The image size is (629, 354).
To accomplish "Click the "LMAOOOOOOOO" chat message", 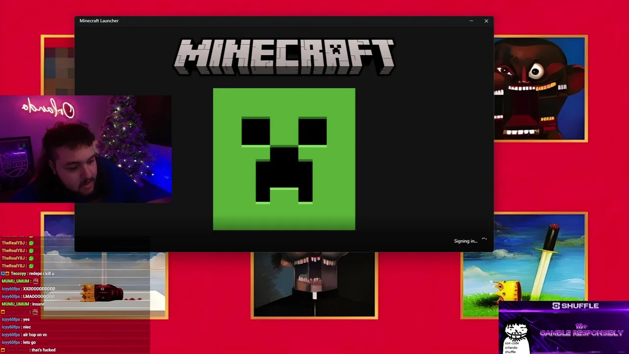I will tap(39, 296).
